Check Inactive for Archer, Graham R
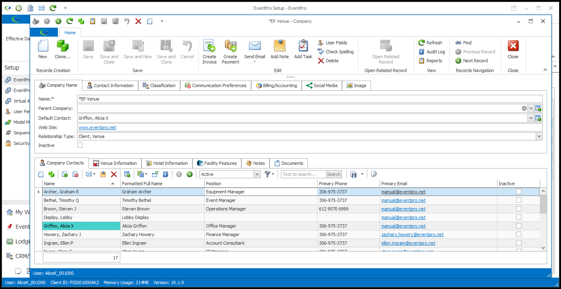Image resolution: width=561 pixels, height=289 pixels. pos(519,192)
